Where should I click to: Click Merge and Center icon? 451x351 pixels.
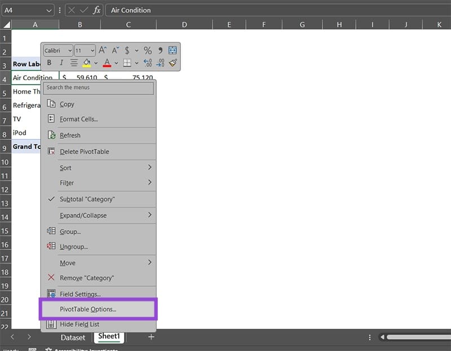point(173,50)
